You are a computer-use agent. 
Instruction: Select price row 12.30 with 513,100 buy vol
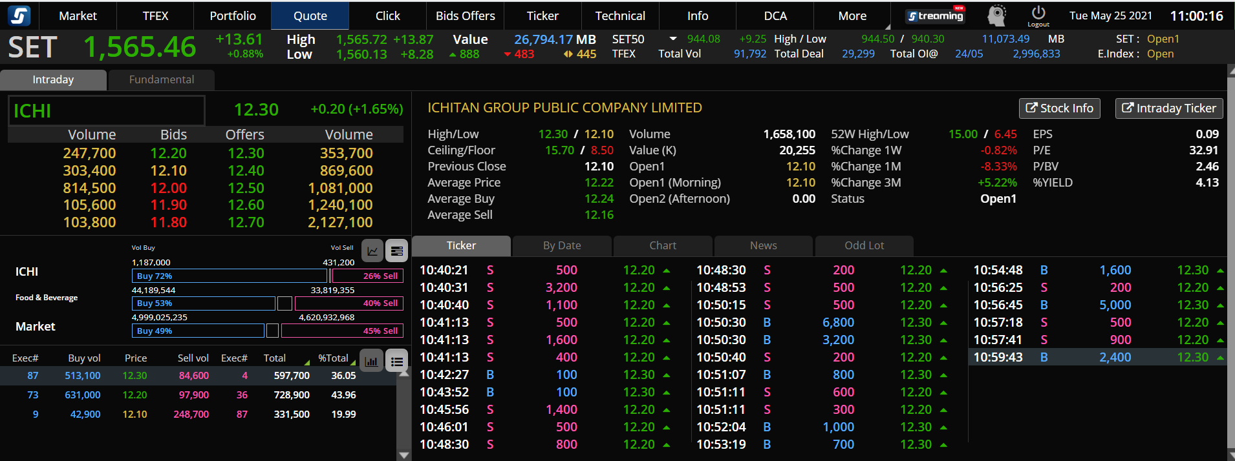click(x=198, y=376)
